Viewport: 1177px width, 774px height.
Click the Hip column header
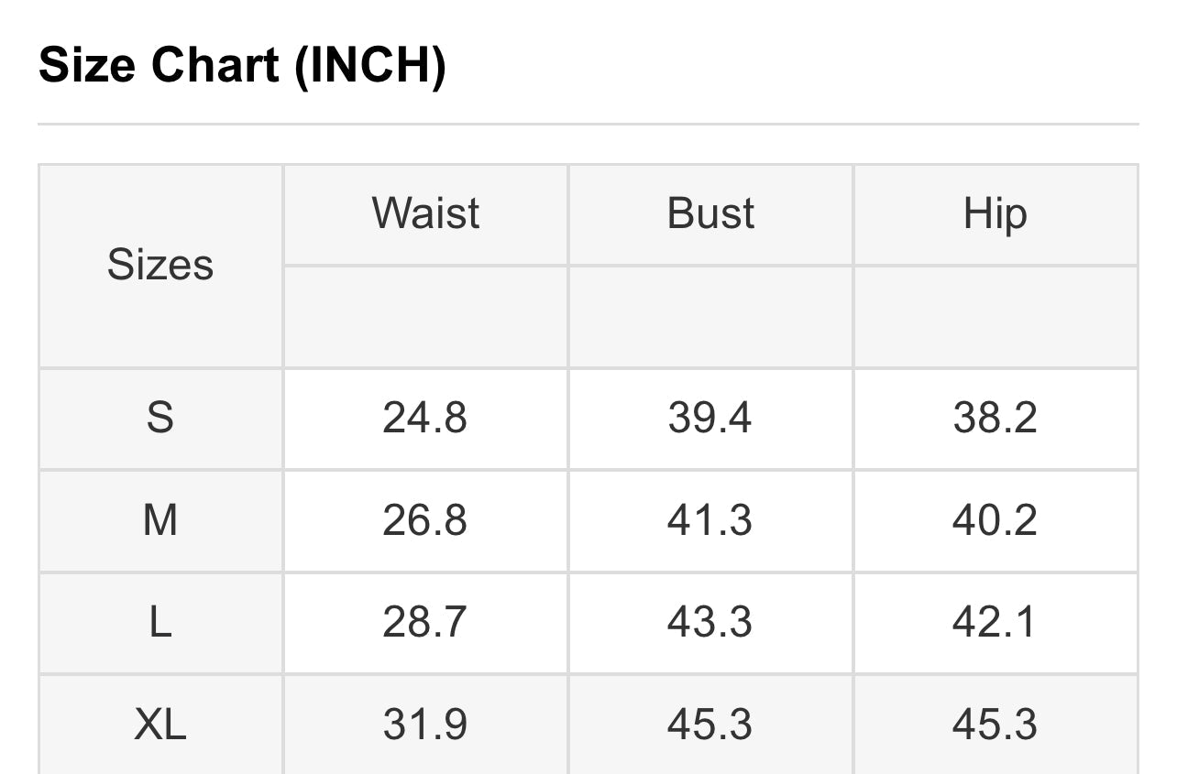(995, 213)
